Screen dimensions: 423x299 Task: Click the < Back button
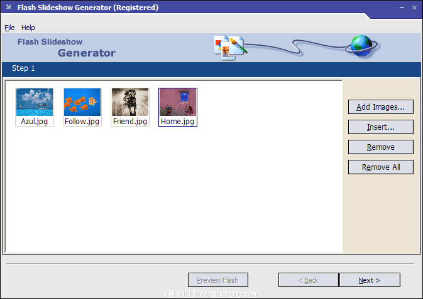click(x=308, y=280)
